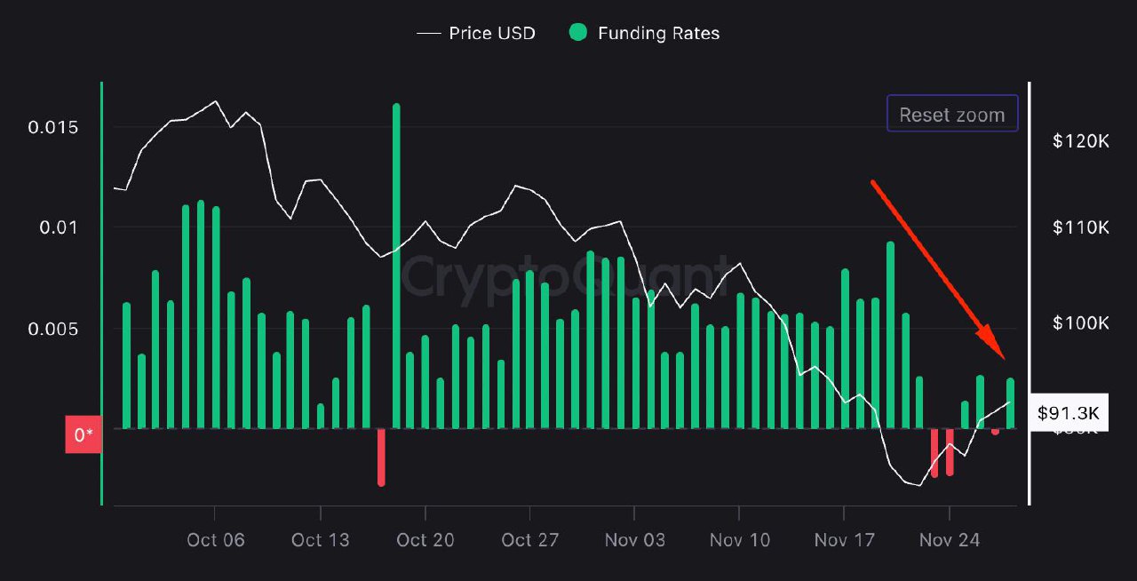Click the $100K price axis label
Viewport: 1137px width, 581px height.
click(x=1080, y=322)
